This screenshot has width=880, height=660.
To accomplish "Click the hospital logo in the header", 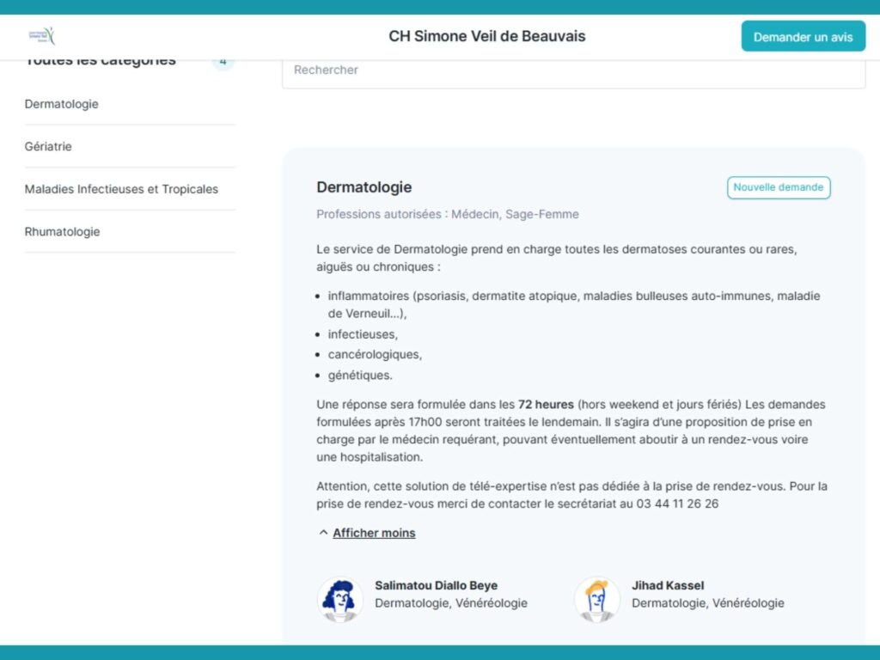I will point(42,36).
